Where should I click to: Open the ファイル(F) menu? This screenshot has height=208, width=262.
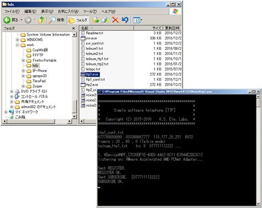tap(12, 12)
